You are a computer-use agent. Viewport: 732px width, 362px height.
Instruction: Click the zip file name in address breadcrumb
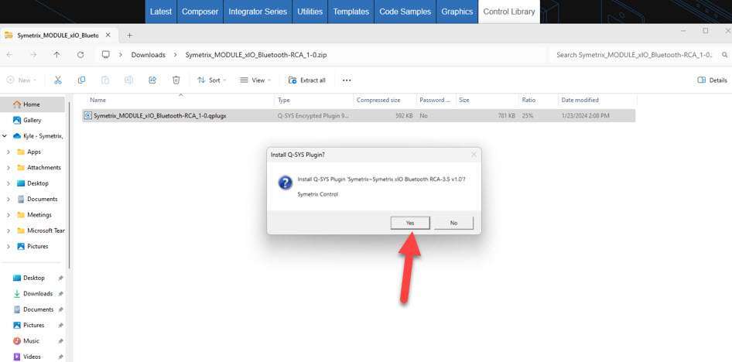pos(256,55)
